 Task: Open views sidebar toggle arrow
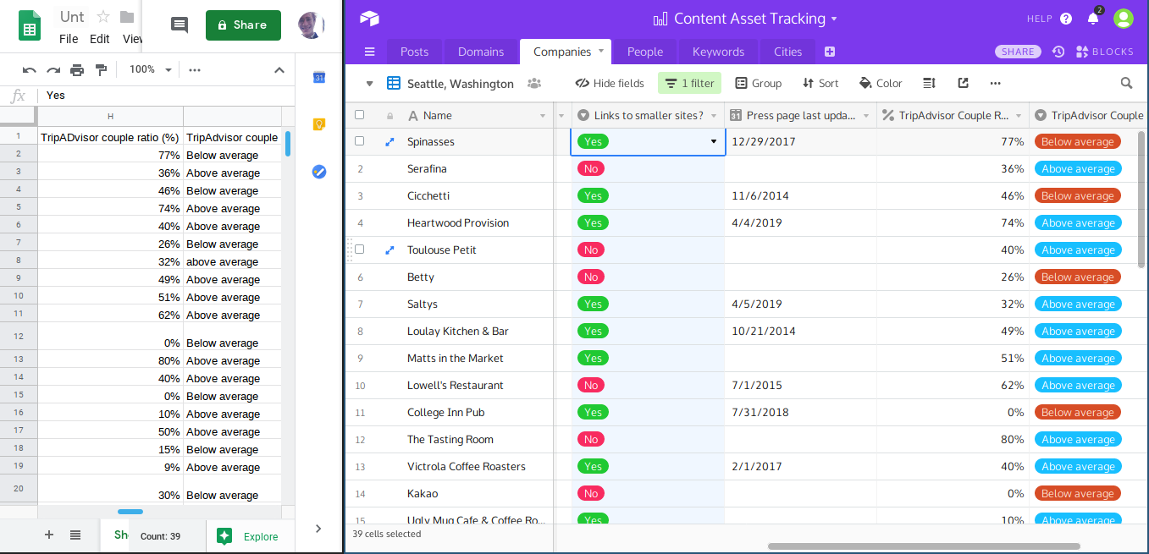pos(369,83)
